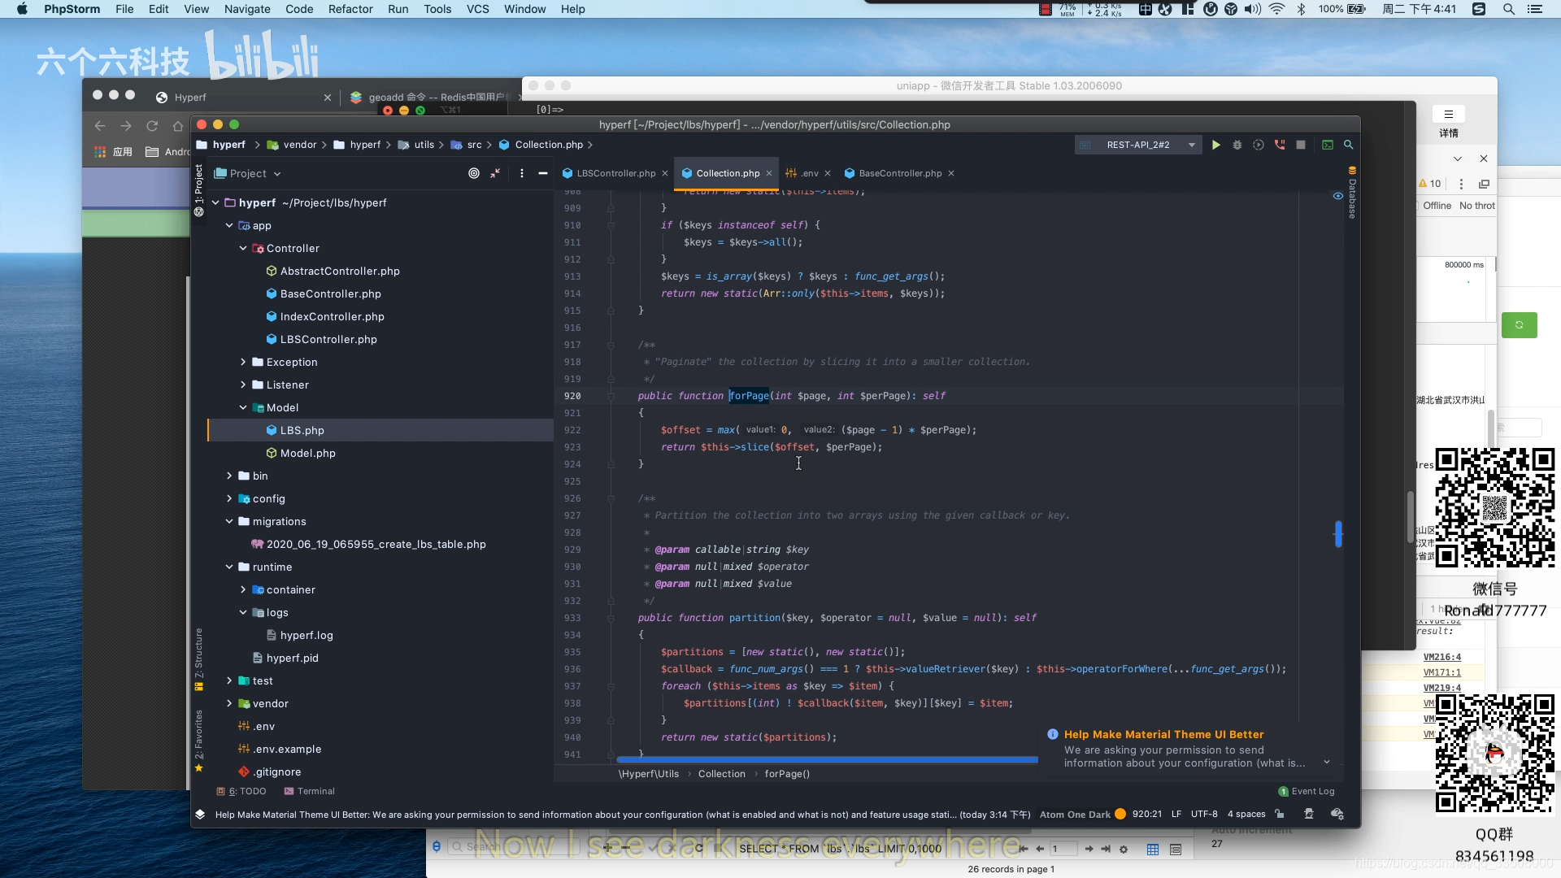Viewport: 1561px width, 878px height.
Task: Collapse the Model folder
Action: coord(243,407)
